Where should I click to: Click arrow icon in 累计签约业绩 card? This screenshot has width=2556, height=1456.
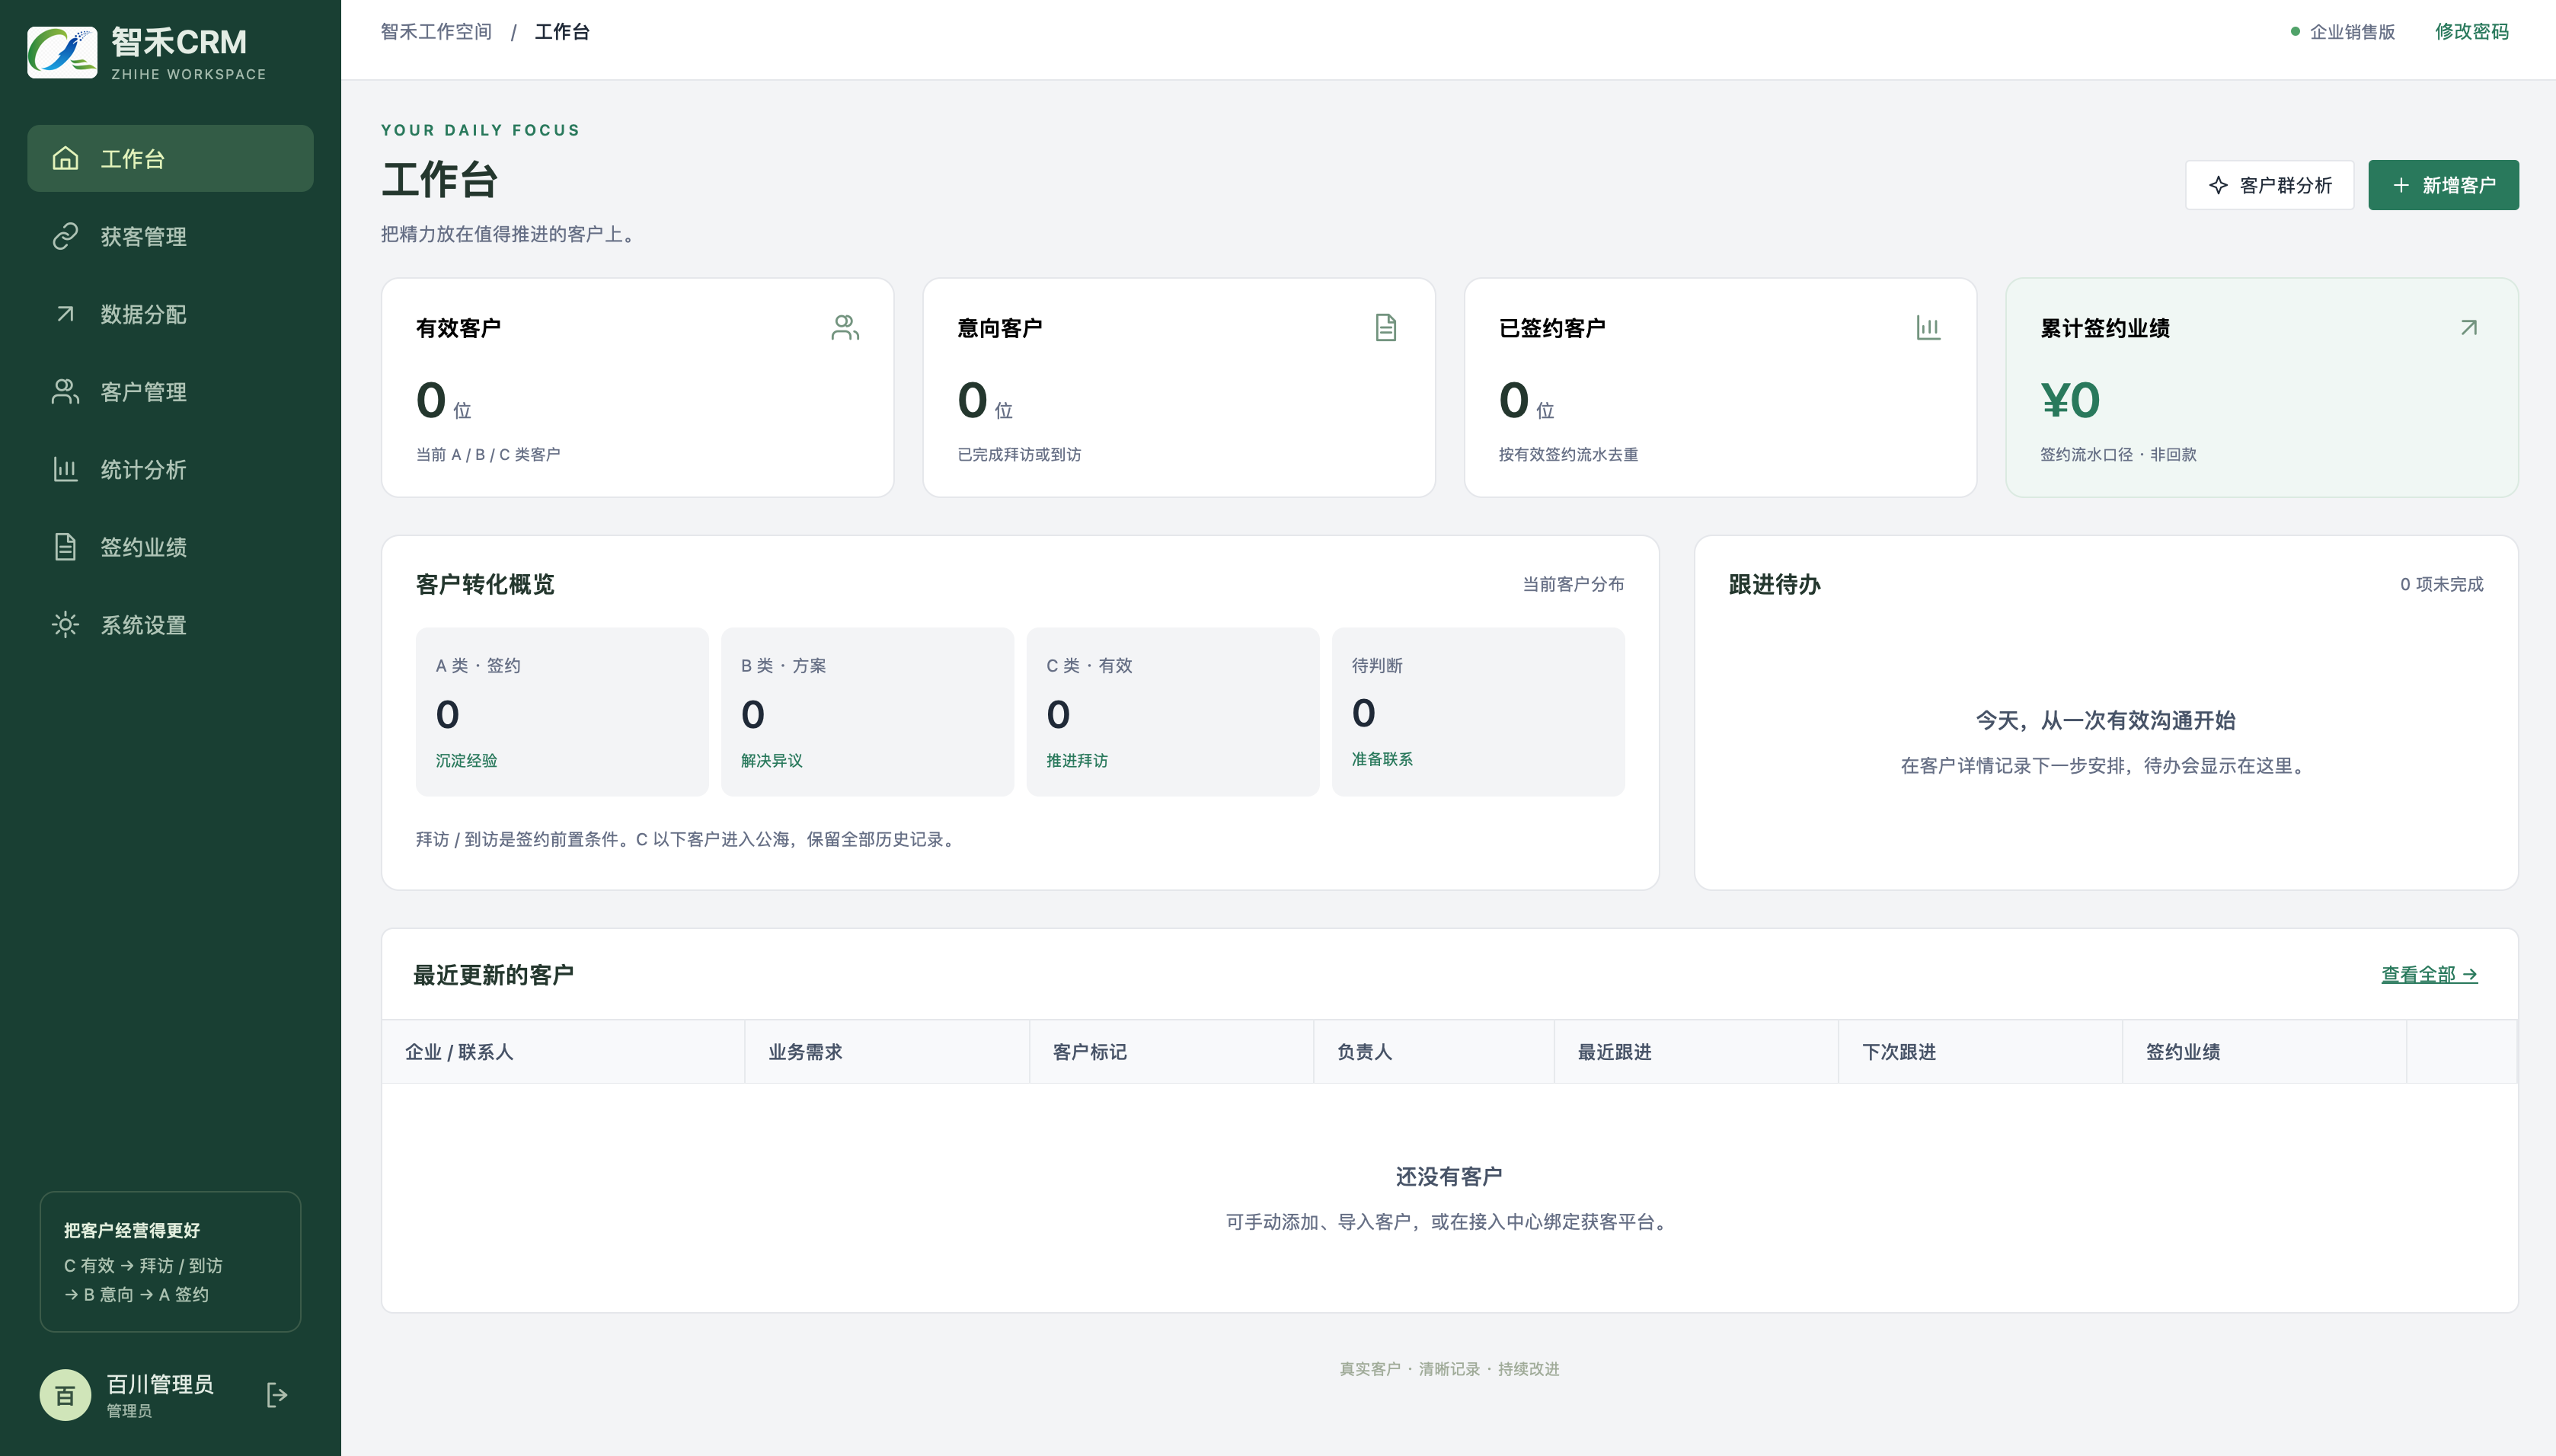pos(2469,328)
